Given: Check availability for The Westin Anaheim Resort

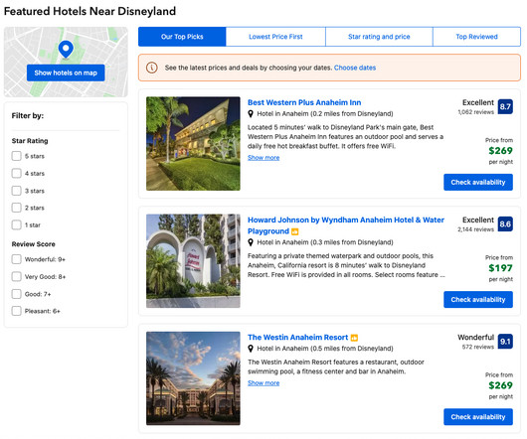Looking at the screenshot, I should click(478, 417).
